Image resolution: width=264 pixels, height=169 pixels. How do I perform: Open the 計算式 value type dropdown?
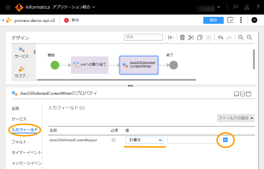pyautogui.click(x=144, y=140)
